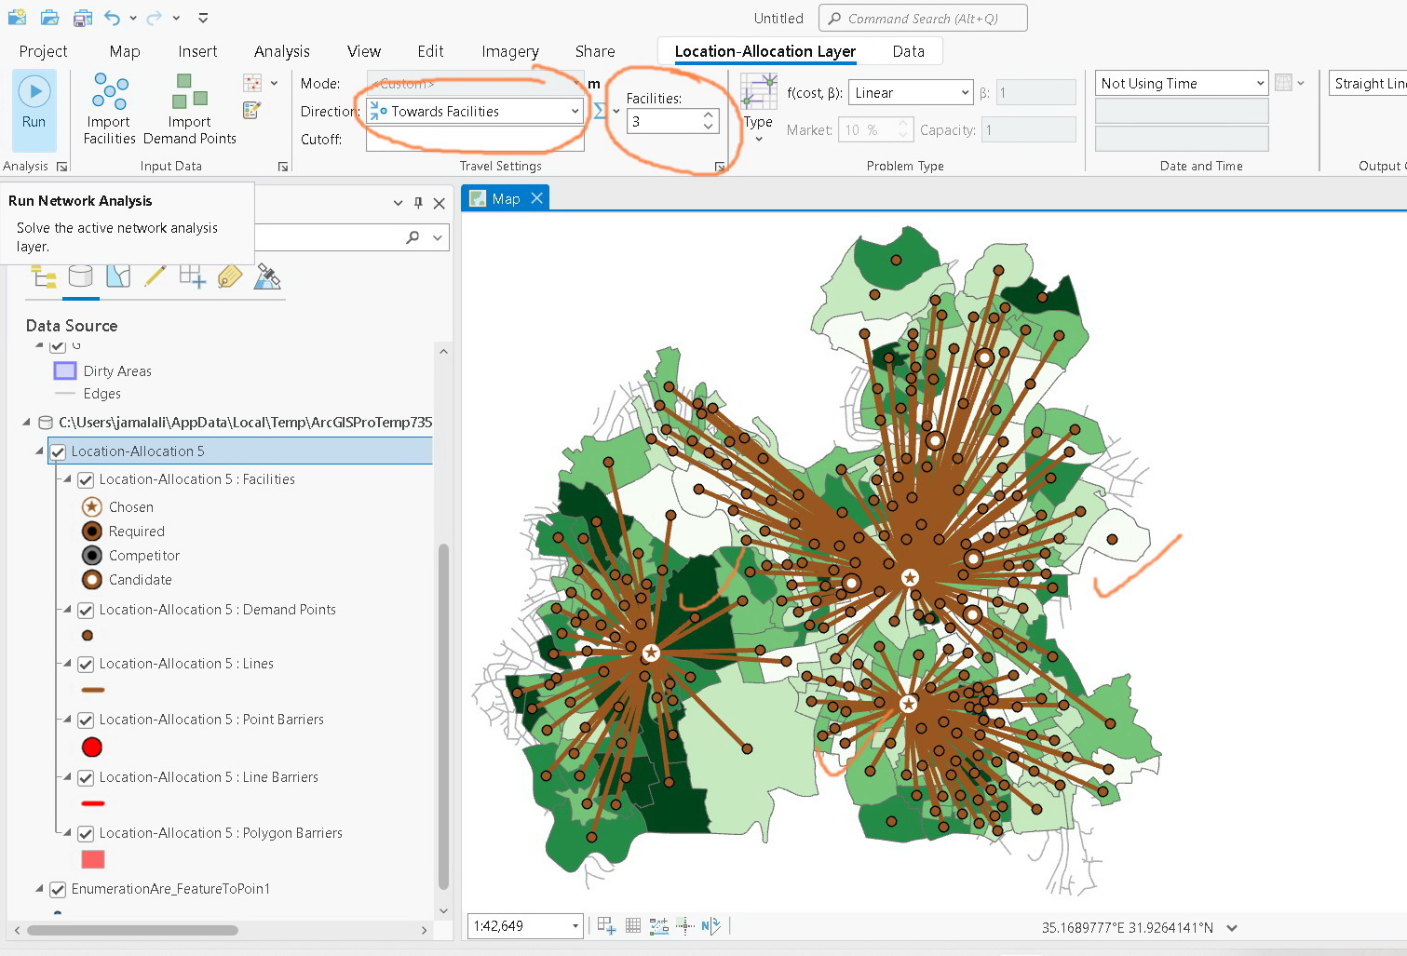Screen dimensions: 1407x956
Task: Close the Map view tab
Action: (536, 197)
